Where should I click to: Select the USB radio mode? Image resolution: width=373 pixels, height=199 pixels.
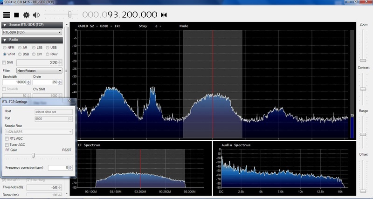(51, 48)
